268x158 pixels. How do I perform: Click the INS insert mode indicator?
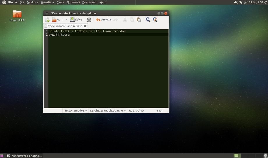click(159, 111)
